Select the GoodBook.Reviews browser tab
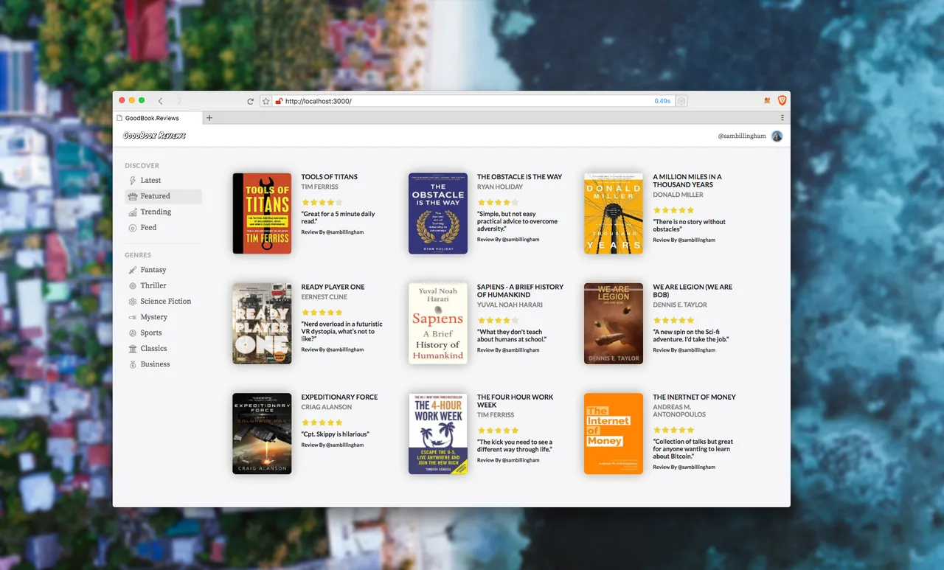Screen dimensions: 944x570 click(157, 118)
